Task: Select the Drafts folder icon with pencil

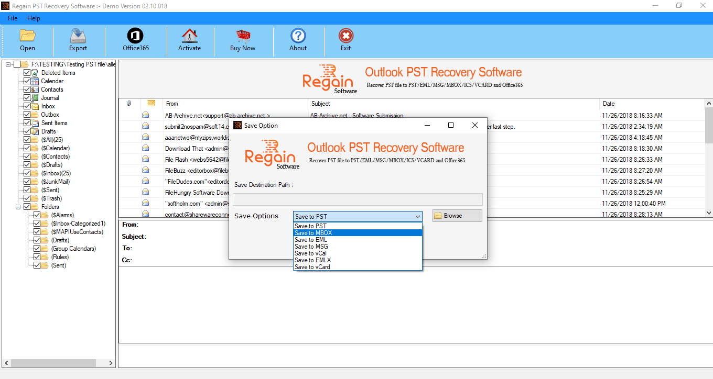Action: click(x=36, y=131)
